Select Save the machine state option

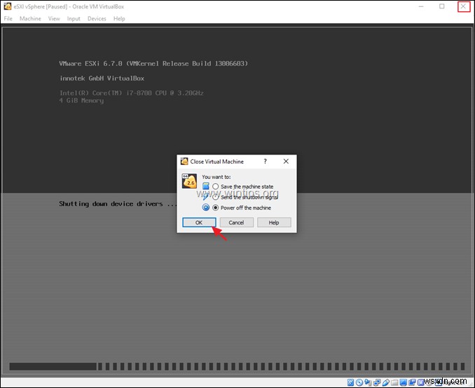coord(215,187)
